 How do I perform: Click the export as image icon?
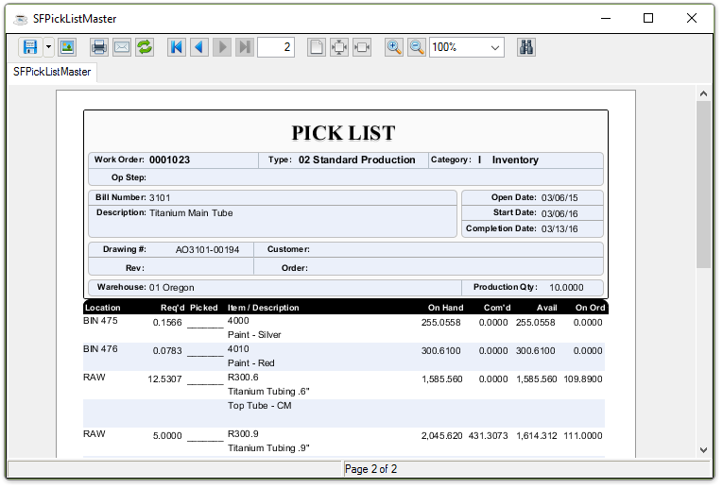[66, 47]
